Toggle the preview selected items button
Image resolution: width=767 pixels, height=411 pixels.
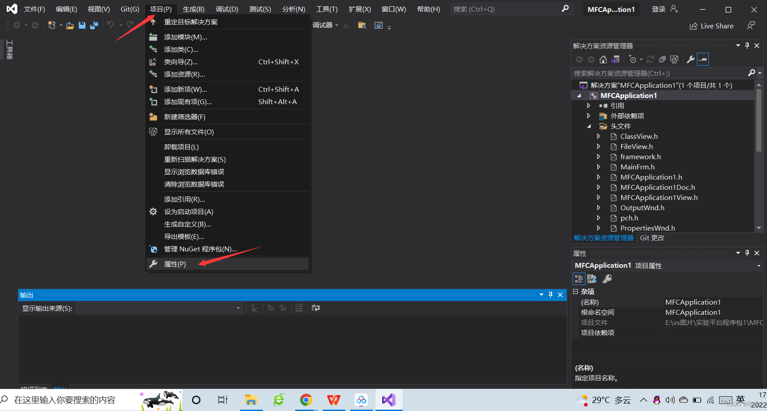pos(703,59)
